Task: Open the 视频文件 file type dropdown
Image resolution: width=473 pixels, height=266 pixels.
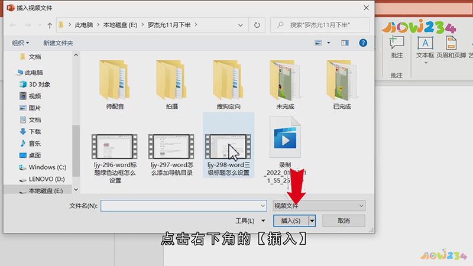Action: [x=319, y=206]
